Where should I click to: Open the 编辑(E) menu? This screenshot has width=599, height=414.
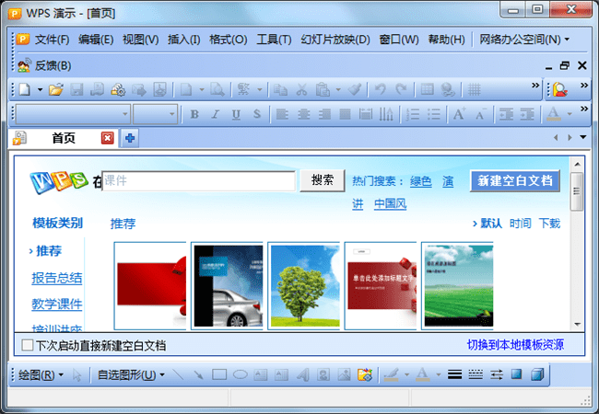coord(96,40)
